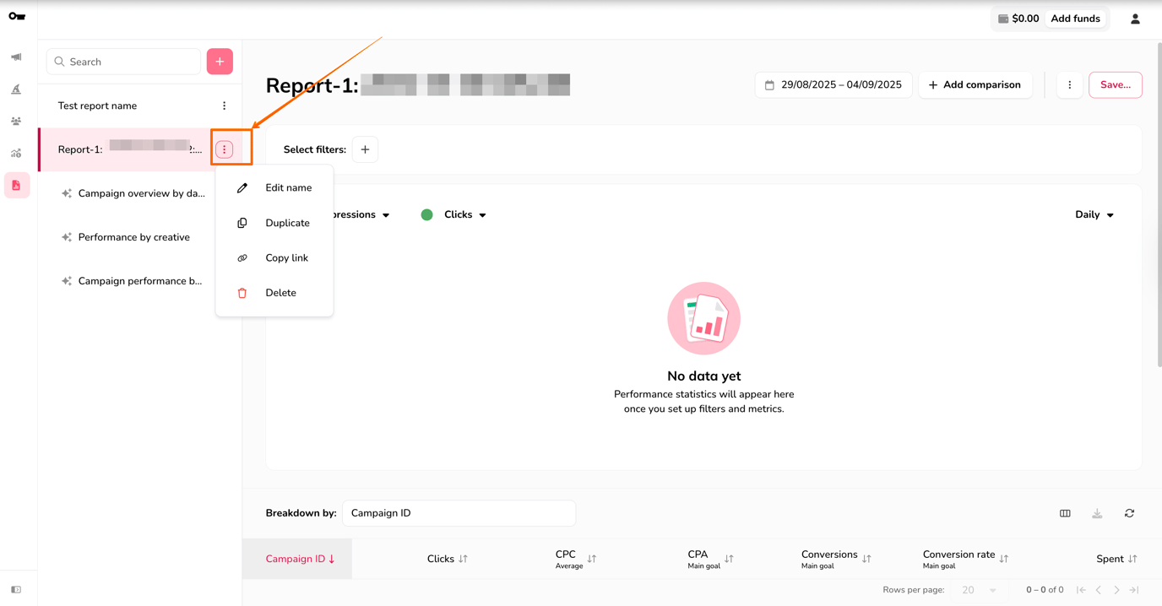Click the Save button top right

click(x=1115, y=84)
